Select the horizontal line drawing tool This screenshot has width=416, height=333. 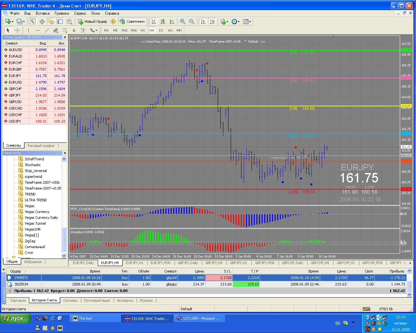[38, 30]
